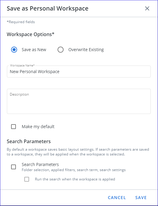Click the '*Required fields' note
Image resolution: width=158 pixels, height=206 pixels.
[21, 22]
